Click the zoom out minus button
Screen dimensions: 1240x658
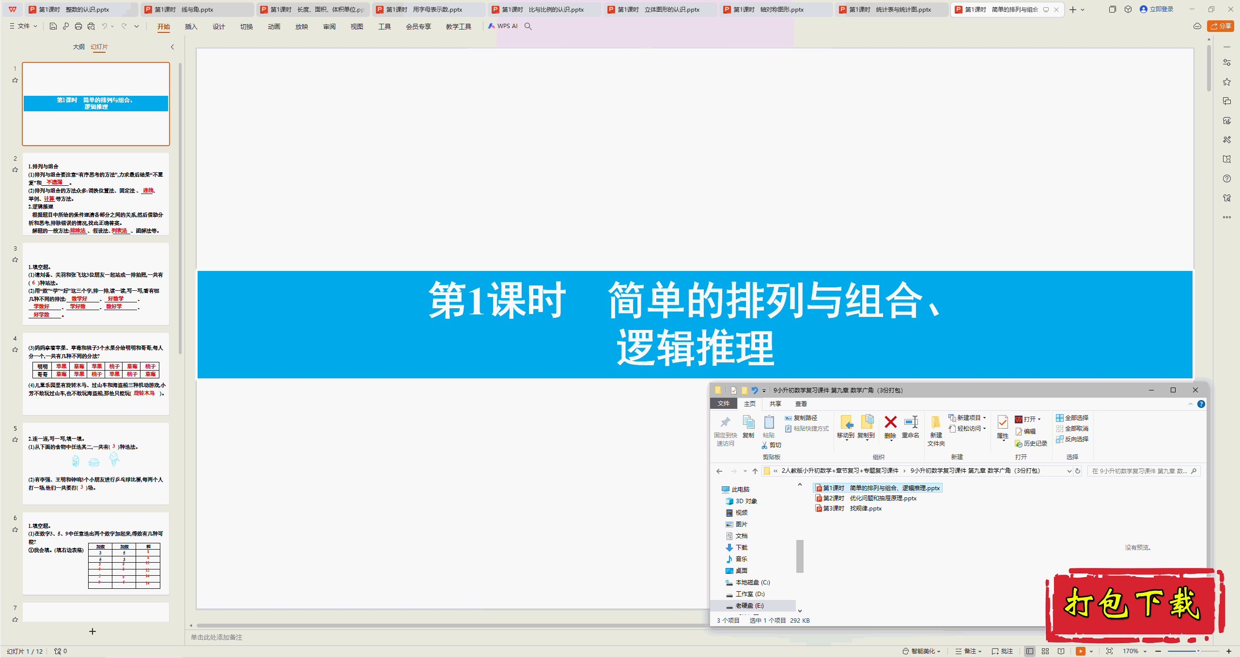point(1158,651)
